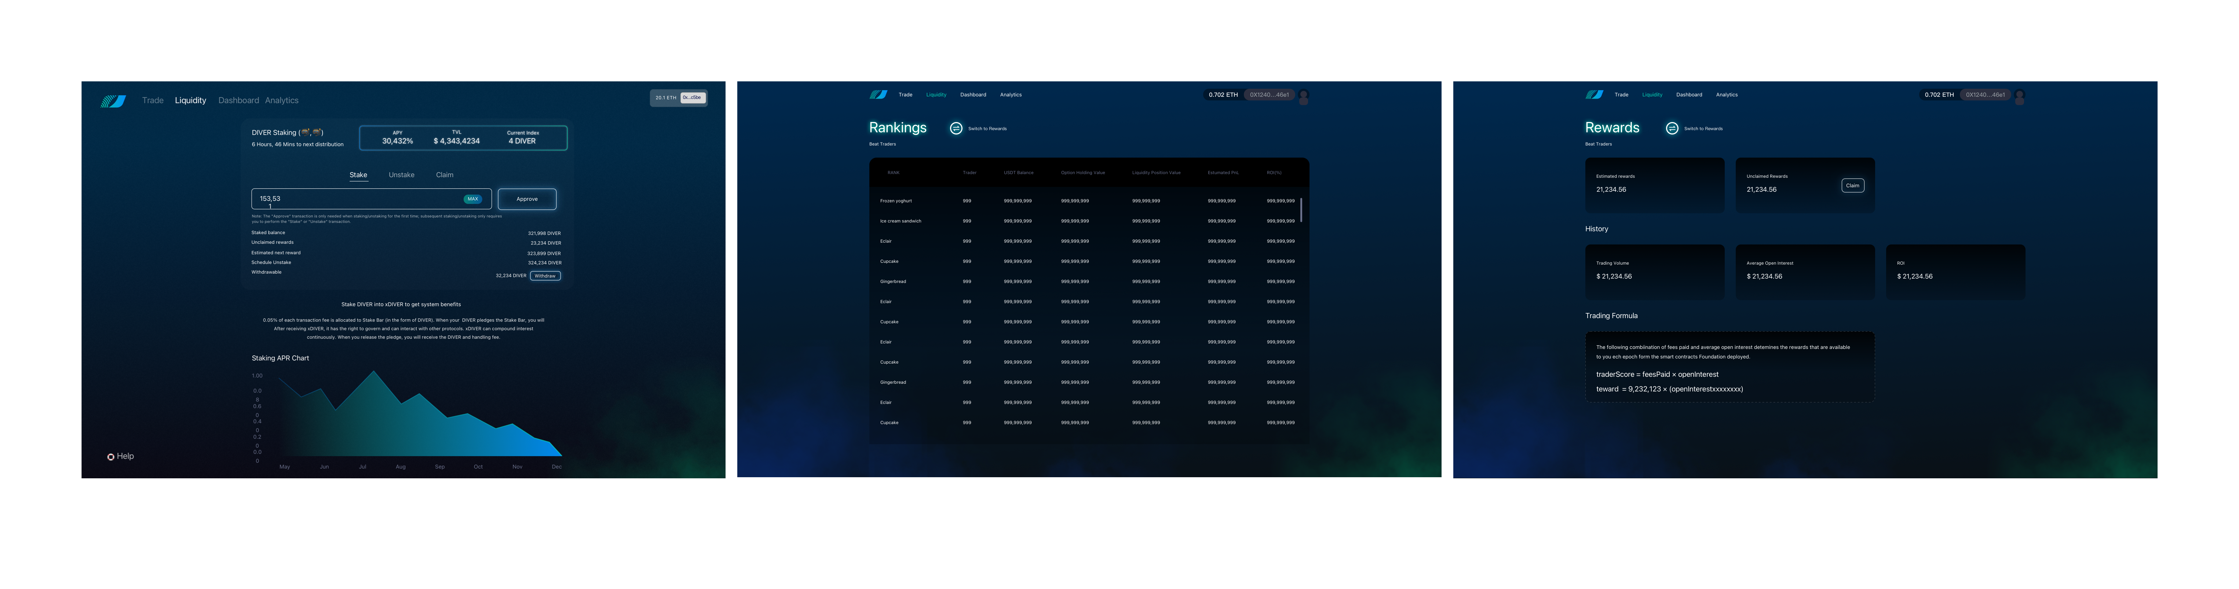Click the Current Index value 4 DIVER

[x=522, y=141]
